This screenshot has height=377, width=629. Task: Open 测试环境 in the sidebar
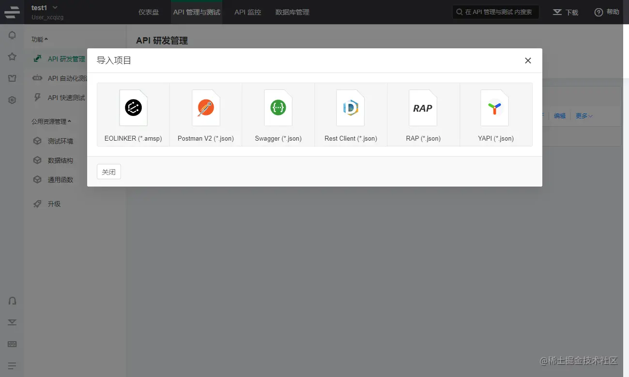pos(61,141)
